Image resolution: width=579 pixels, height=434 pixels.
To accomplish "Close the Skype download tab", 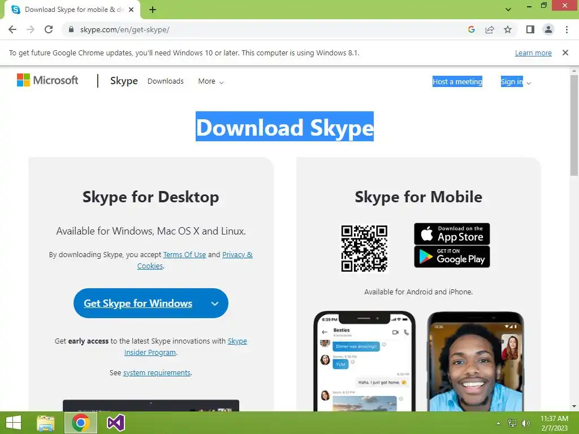I will pos(131,10).
